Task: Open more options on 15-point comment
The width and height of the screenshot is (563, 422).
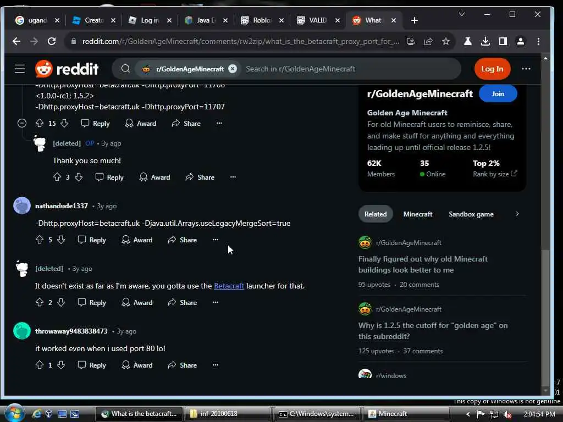Action: [219, 123]
